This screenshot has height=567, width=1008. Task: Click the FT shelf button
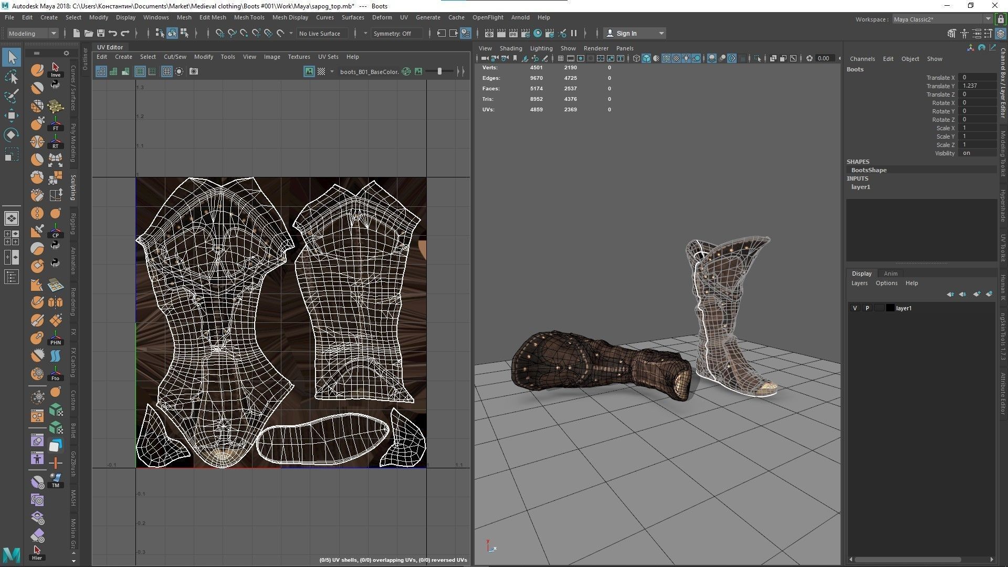[x=56, y=123]
